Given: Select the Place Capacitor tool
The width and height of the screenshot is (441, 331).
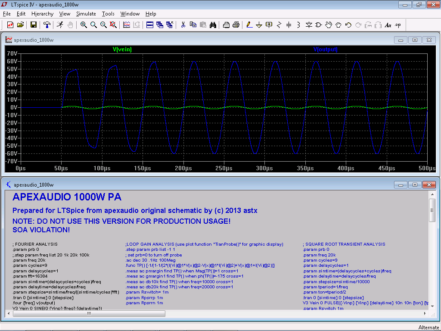Looking at the screenshot, I should click(x=289, y=25).
